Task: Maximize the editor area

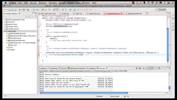Action: [170, 13]
